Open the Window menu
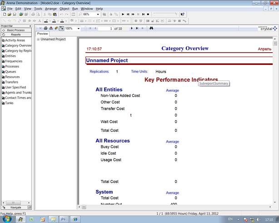Screen dimensions: 279x223 pyautogui.click(x=87, y=9)
